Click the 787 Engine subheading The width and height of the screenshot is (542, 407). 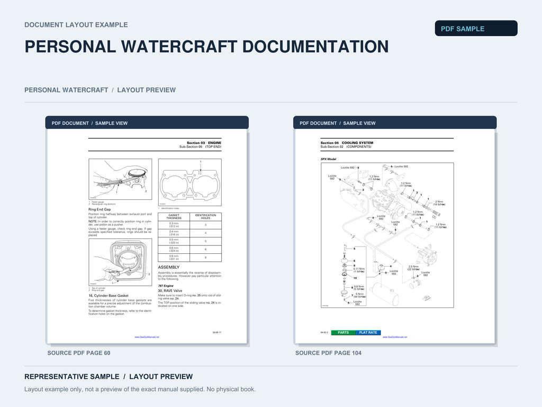pos(166,286)
